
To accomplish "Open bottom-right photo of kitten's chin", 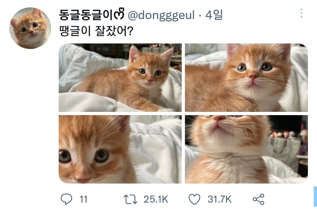I will click(x=246, y=149).
